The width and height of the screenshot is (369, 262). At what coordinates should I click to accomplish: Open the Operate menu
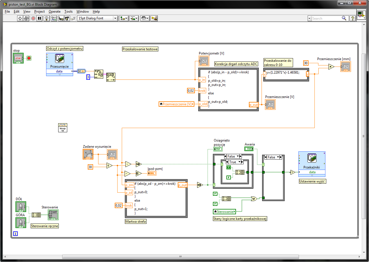click(x=55, y=12)
